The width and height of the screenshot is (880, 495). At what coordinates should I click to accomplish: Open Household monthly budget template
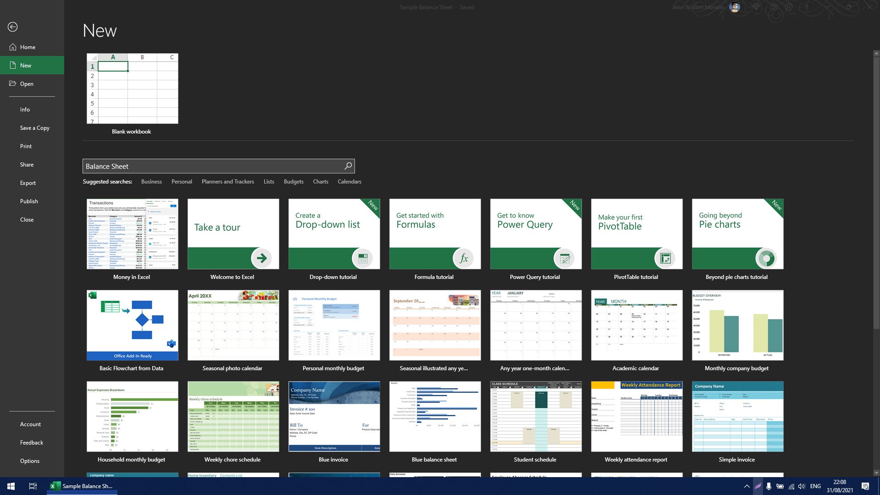(132, 417)
